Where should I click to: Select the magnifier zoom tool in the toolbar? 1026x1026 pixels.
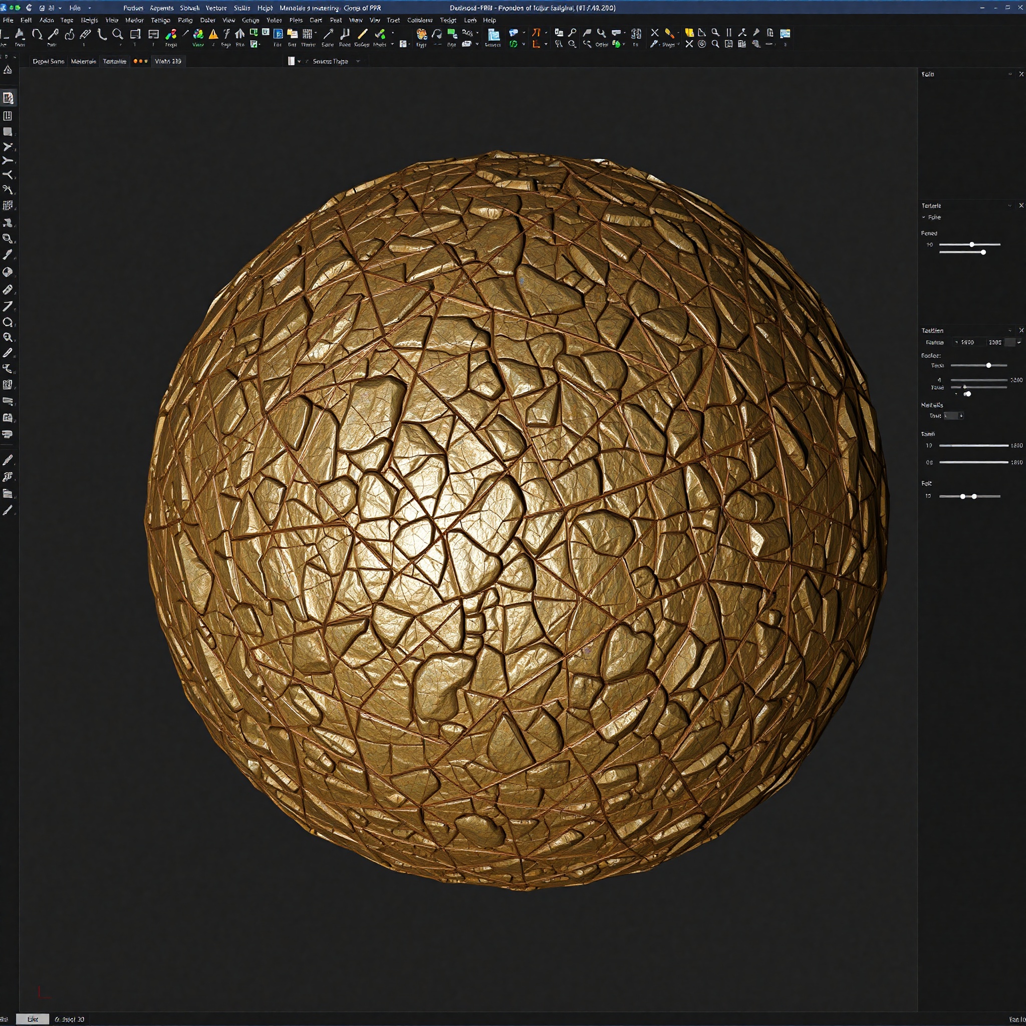pyautogui.click(x=117, y=34)
